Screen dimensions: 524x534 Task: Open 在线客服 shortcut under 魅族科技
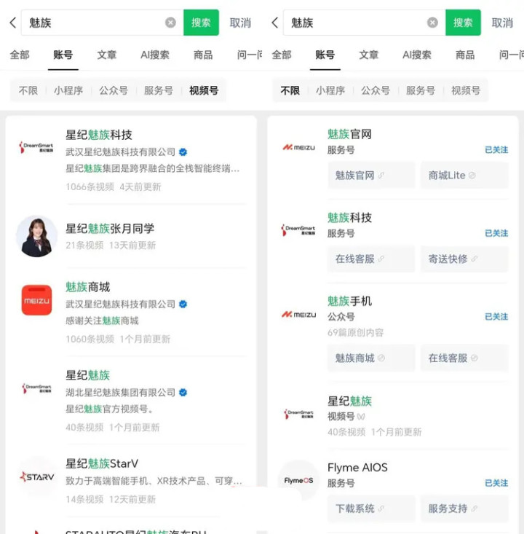(371, 259)
